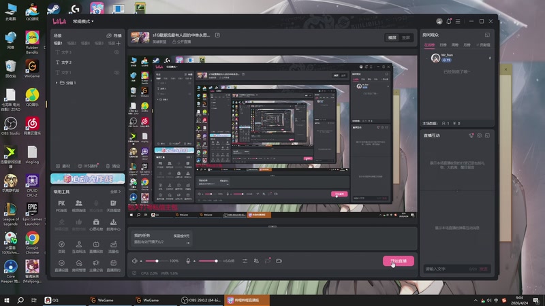Image resolution: width=545 pixels, height=306 pixels.
Task: Open the 心愿礼物 tool
Action: (x=96, y=224)
